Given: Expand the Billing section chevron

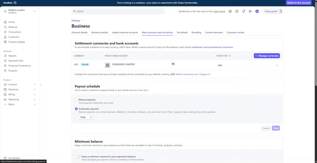Looking at the screenshot, I should (35, 94).
